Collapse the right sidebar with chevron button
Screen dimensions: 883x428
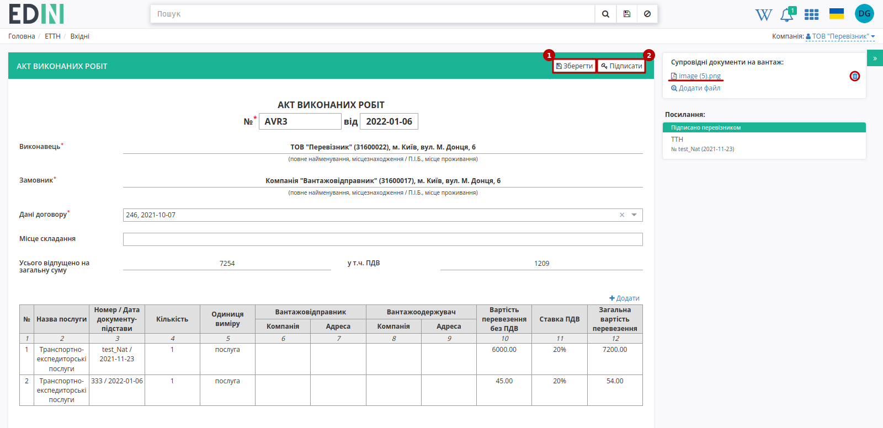pyautogui.click(x=875, y=58)
